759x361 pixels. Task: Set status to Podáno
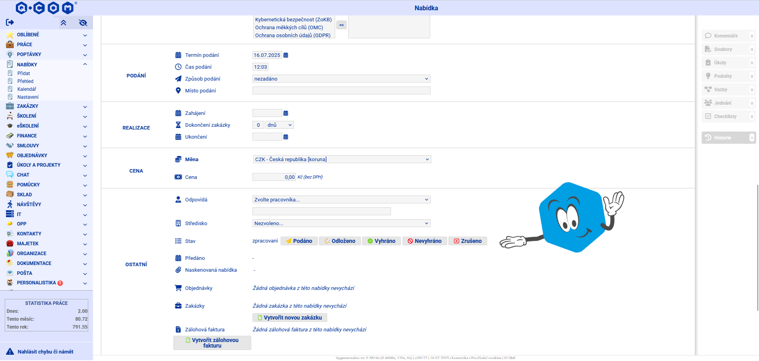coord(299,241)
